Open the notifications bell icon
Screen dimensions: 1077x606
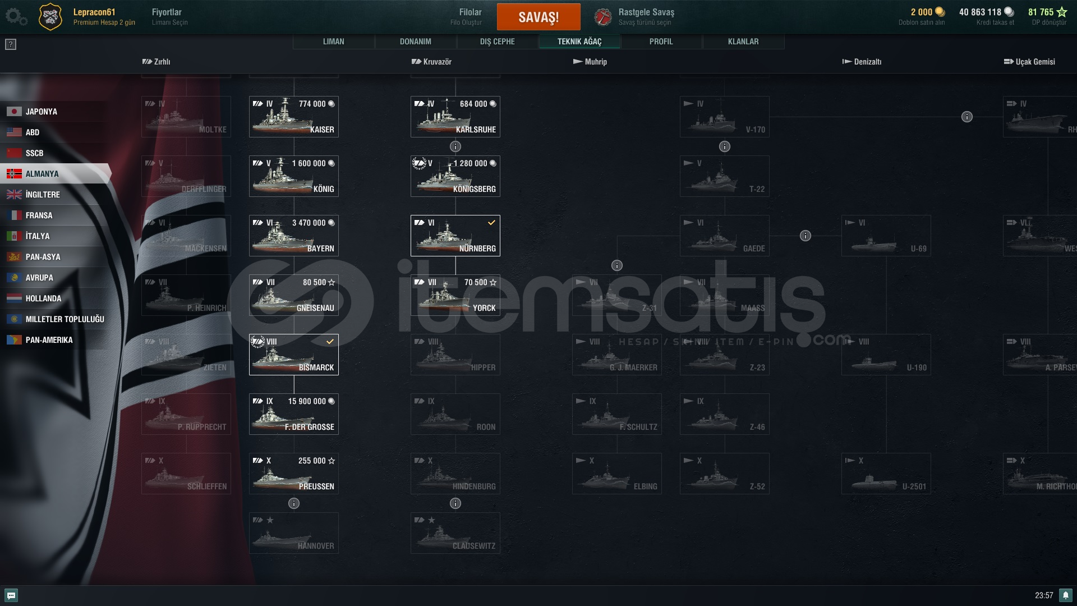(x=1066, y=595)
